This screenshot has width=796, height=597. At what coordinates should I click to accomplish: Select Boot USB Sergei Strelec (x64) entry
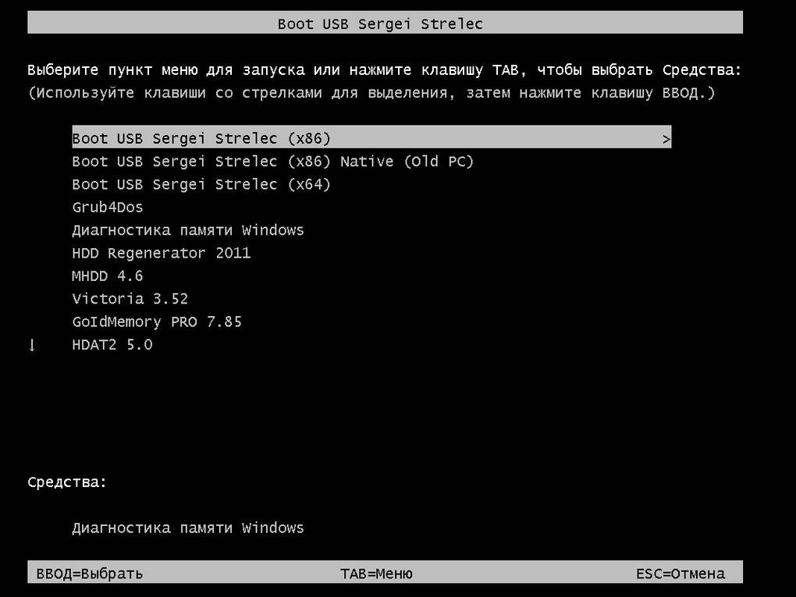201,184
